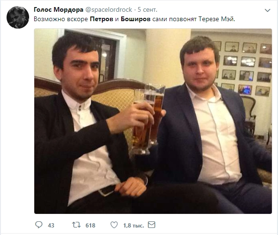Viewport: 278px width, 235px height.
Task: Click the words Терезе Мэй in tweet text
Action: (216, 19)
